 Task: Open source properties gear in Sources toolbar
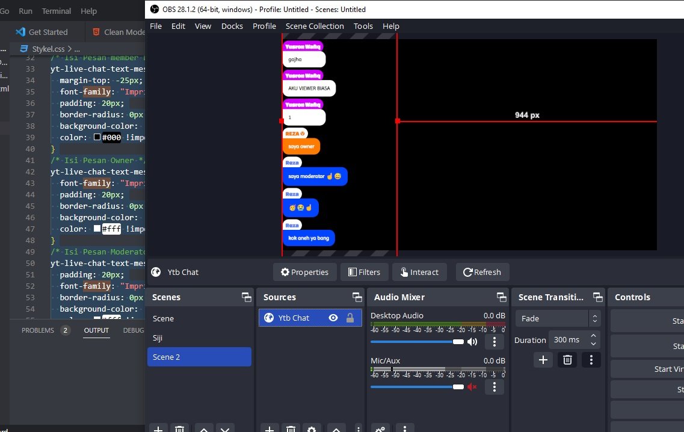312,430
